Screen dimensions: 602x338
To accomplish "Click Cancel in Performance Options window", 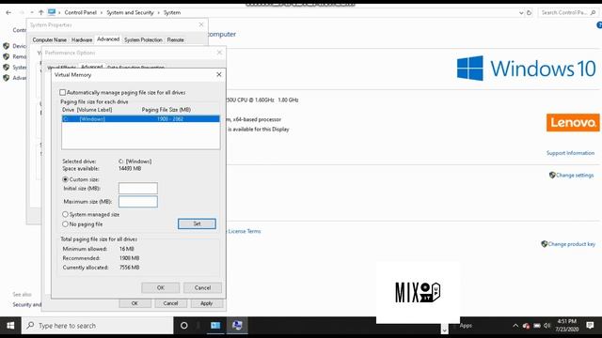I will click(x=170, y=303).
